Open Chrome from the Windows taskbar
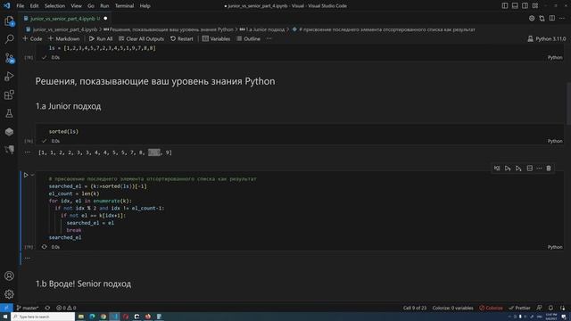The width and height of the screenshot is (571, 321). click(103, 317)
